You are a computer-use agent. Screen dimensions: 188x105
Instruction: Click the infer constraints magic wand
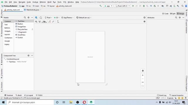(53, 22)
